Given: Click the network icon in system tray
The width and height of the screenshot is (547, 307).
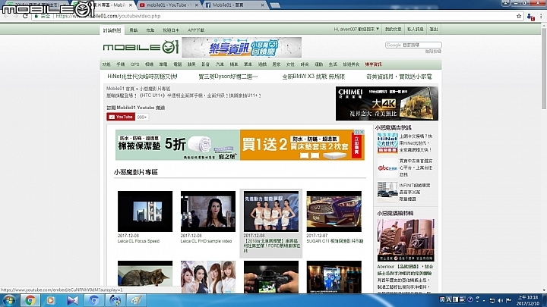Looking at the screenshot, I should (x=492, y=300).
